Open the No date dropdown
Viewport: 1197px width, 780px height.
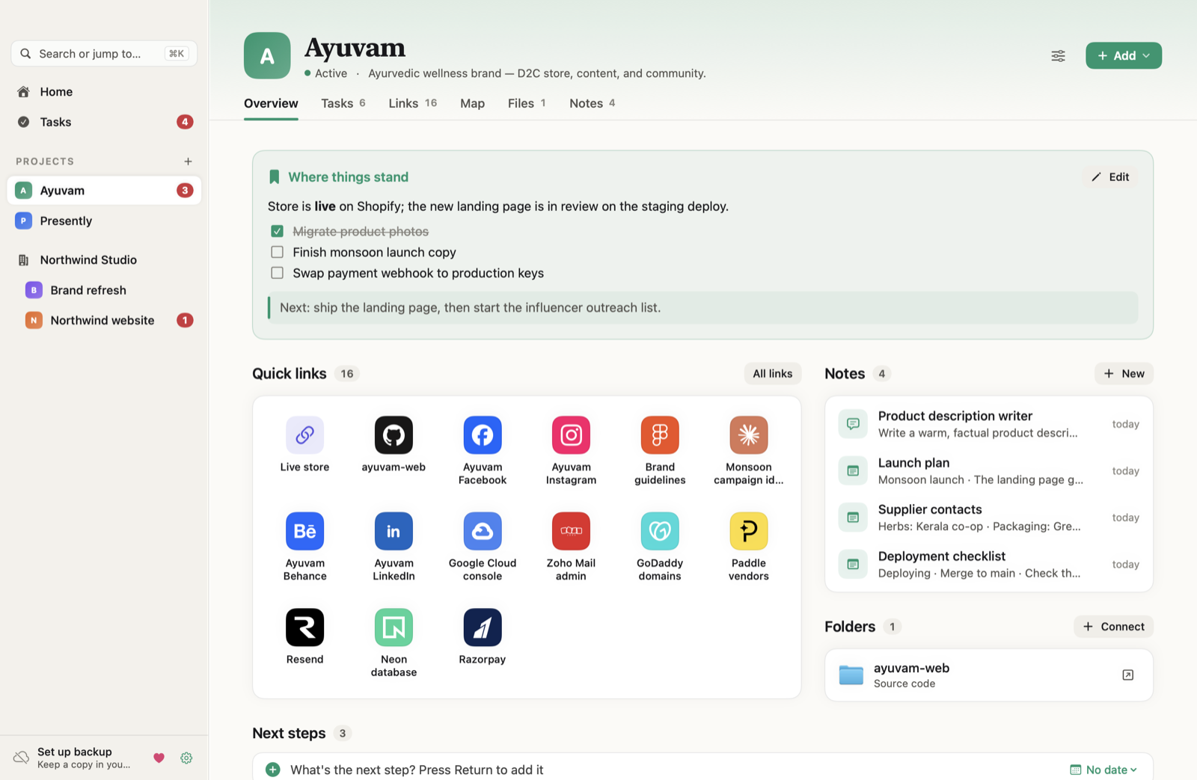(x=1103, y=770)
